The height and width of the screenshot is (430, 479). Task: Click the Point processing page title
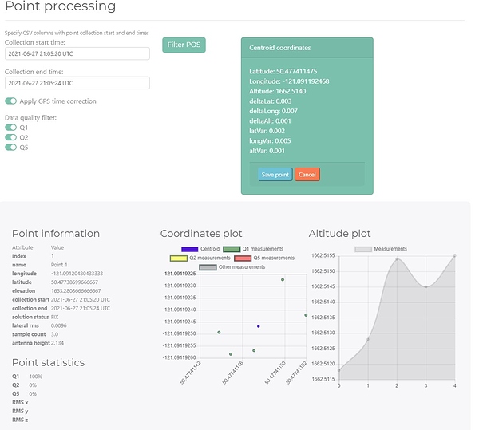[61, 6]
